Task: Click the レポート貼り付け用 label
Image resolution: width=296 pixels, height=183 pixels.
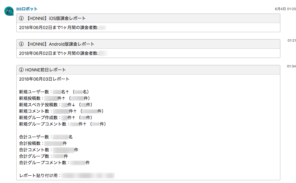Action: (40, 175)
